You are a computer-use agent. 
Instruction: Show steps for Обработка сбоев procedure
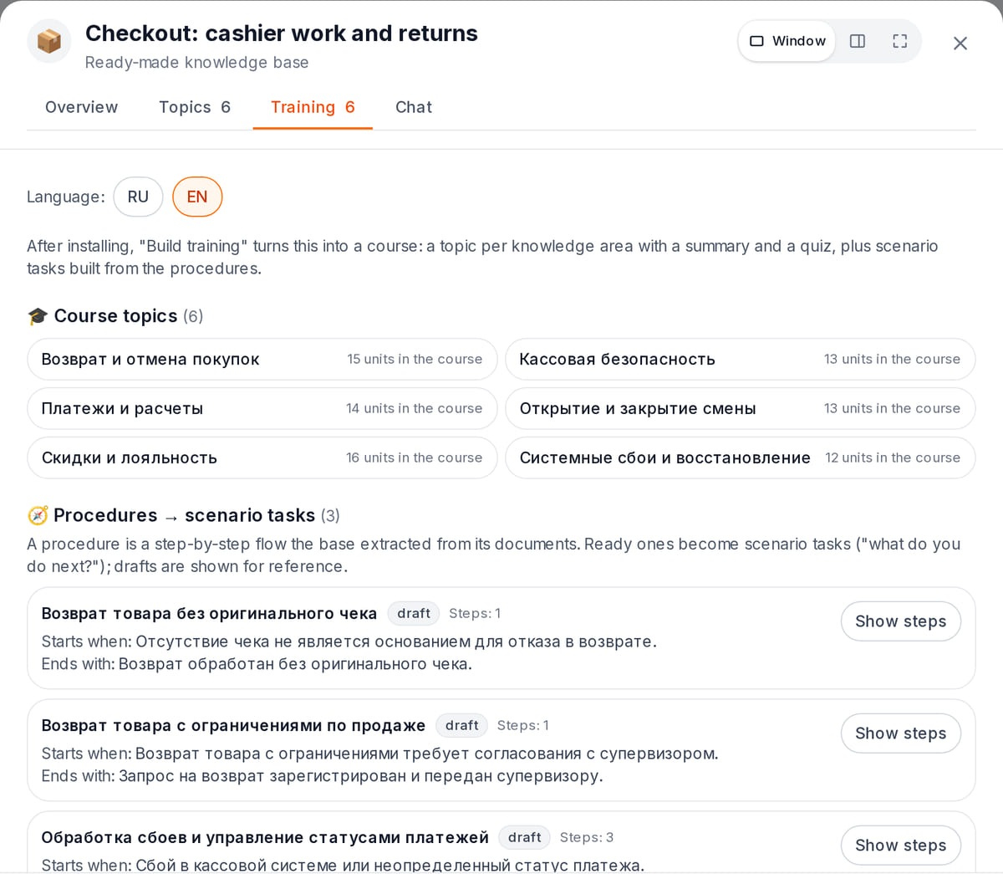coord(901,846)
